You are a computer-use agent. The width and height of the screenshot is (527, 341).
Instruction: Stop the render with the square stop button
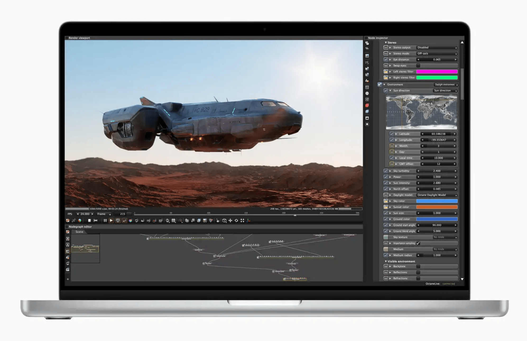[89, 220]
